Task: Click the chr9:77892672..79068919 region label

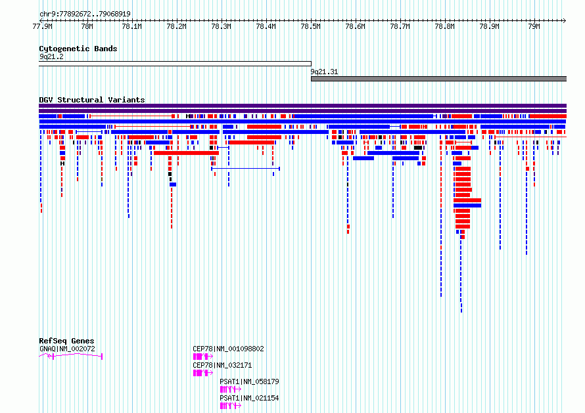Action: (x=85, y=14)
